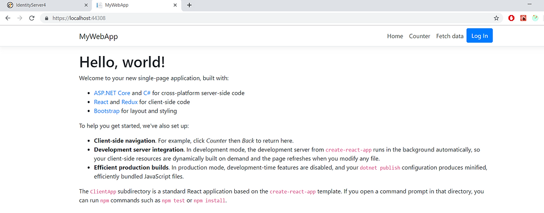Click the bold Development server integration text
The height and width of the screenshot is (213, 544).
coord(139,150)
